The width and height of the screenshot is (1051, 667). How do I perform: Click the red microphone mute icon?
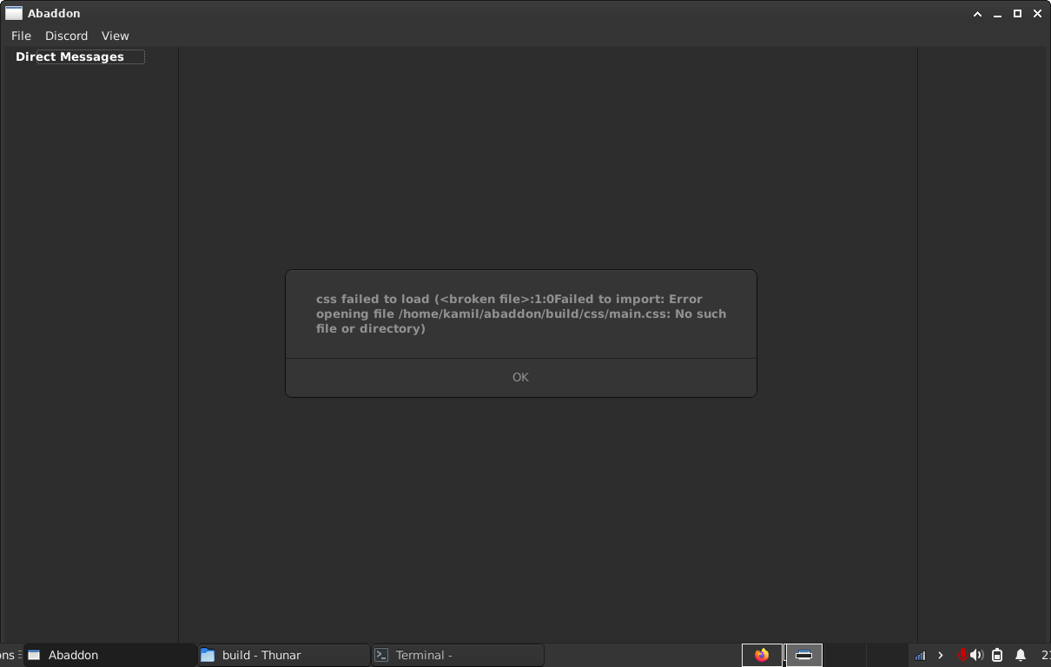click(962, 655)
